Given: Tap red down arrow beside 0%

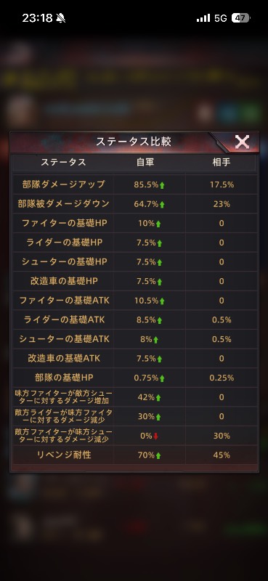Looking at the screenshot, I should (155, 436).
